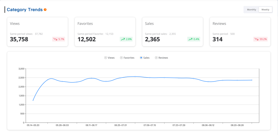278x135 pixels.
Task: Select the Sales radio button
Action: [141, 58]
